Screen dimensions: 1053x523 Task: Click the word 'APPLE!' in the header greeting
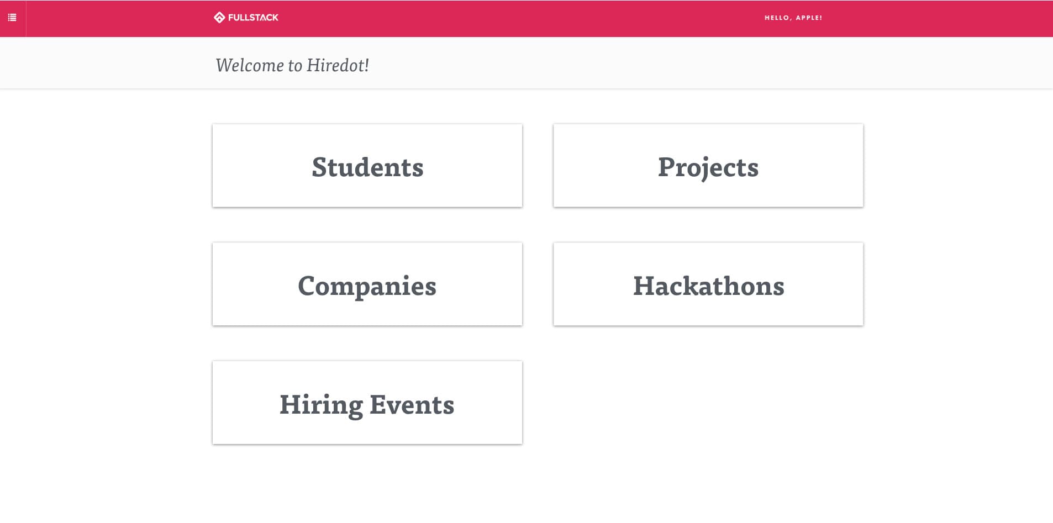click(809, 18)
